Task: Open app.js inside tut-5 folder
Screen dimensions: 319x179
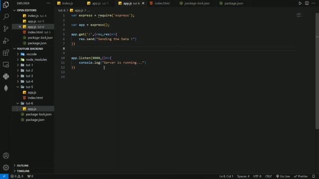Action: coord(33,92)
